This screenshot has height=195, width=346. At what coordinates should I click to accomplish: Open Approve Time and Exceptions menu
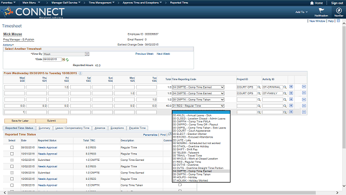point(142,3)
